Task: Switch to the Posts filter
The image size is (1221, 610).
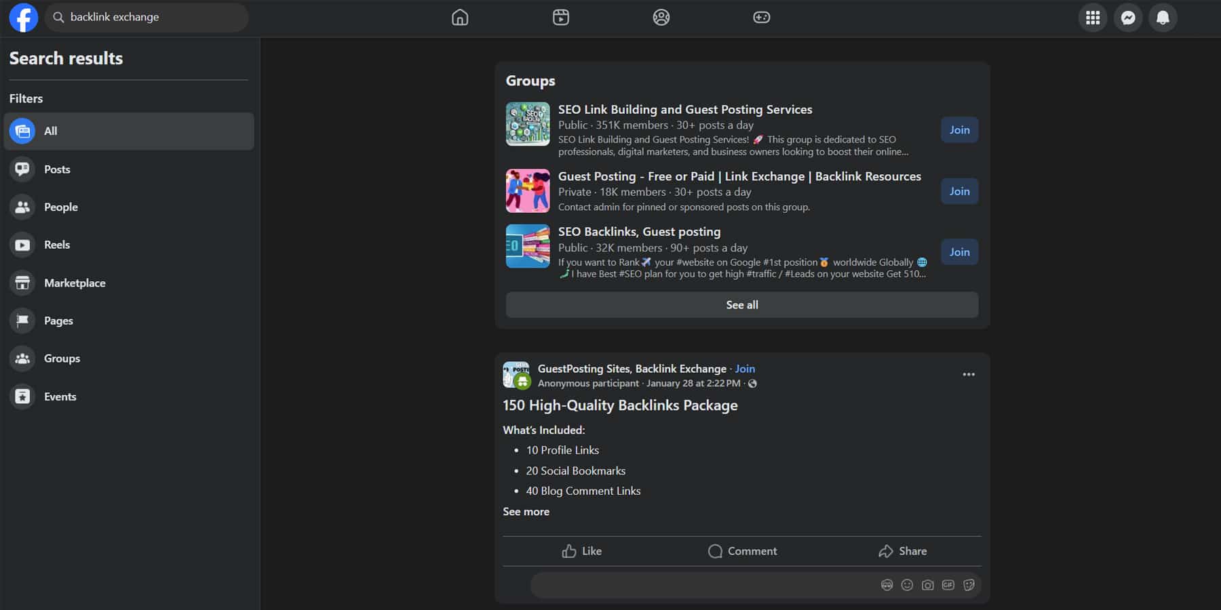Action: (x=57, y=169)
